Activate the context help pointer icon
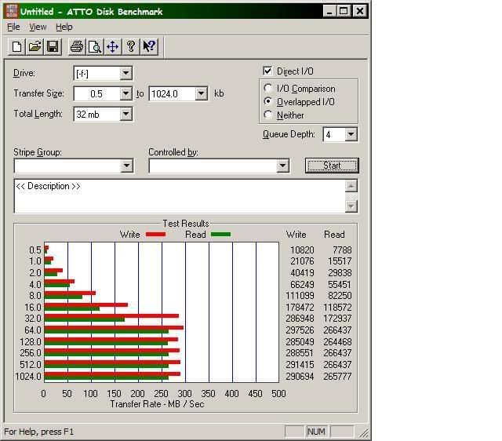This screenshot has height=441, width=502. (x=149, y=47)
